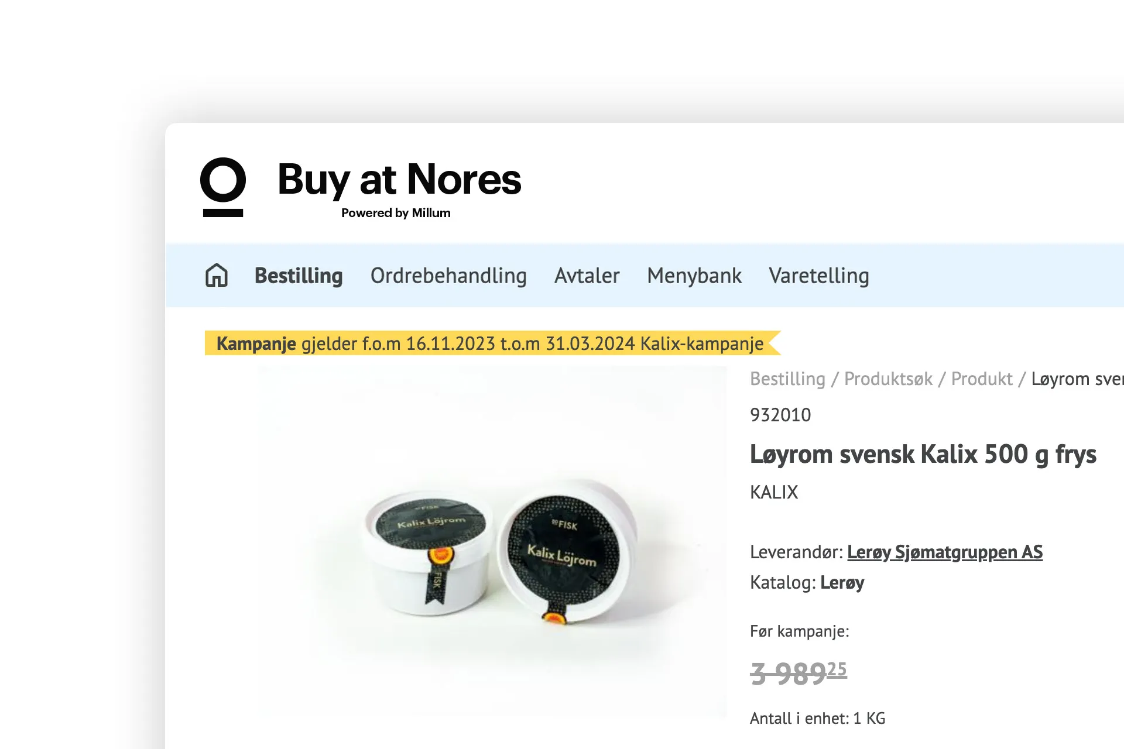Click the product number 932010
The width and height of the screenshot is (1124, 749).
coord(780,415)
